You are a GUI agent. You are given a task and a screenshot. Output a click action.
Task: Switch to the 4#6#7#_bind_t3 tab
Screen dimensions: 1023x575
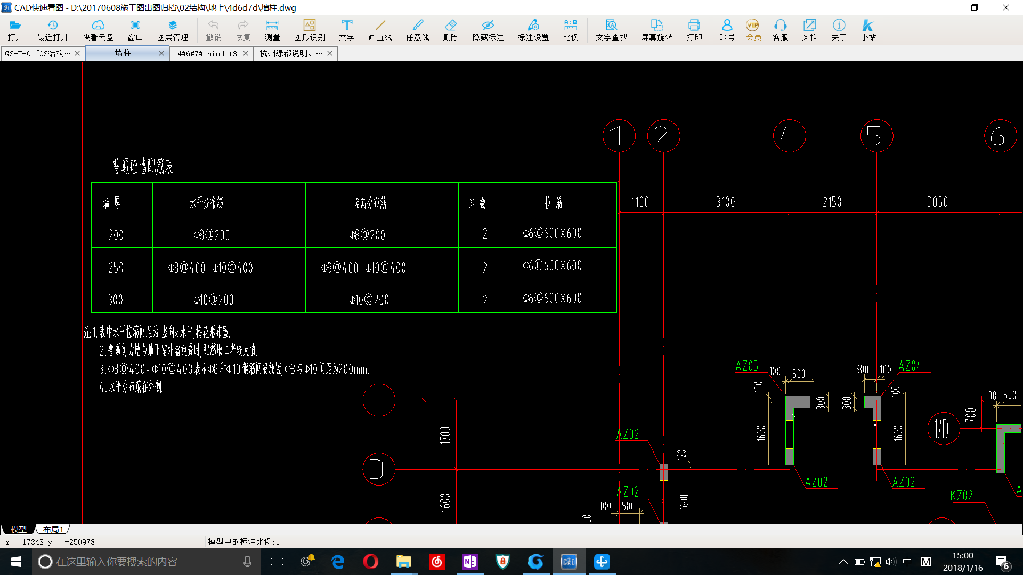(x=207, y=53)
